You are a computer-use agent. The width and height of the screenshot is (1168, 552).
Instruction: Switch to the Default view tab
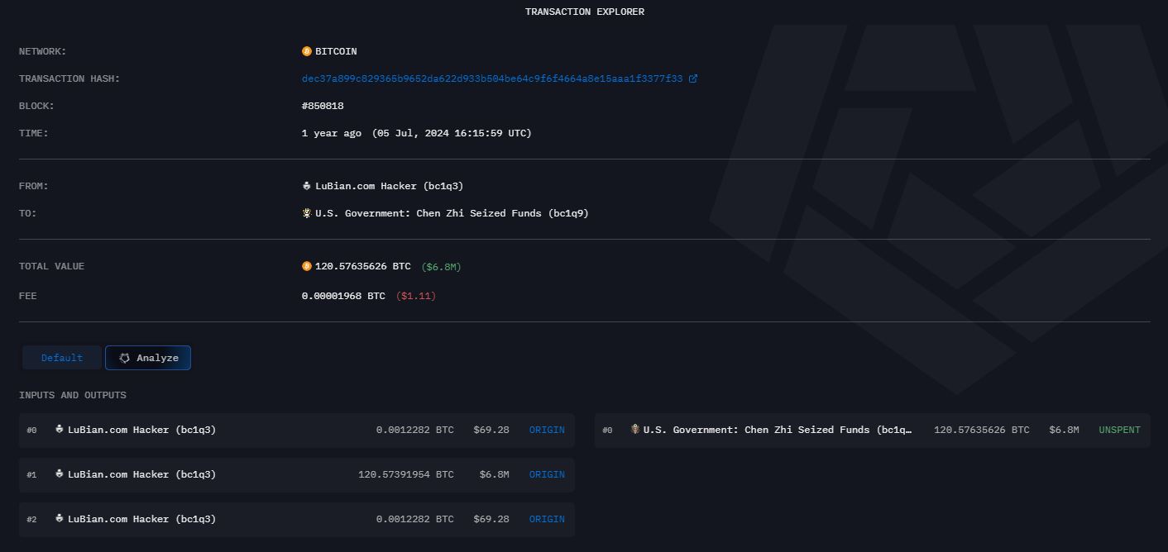click(x=61, y=357)
